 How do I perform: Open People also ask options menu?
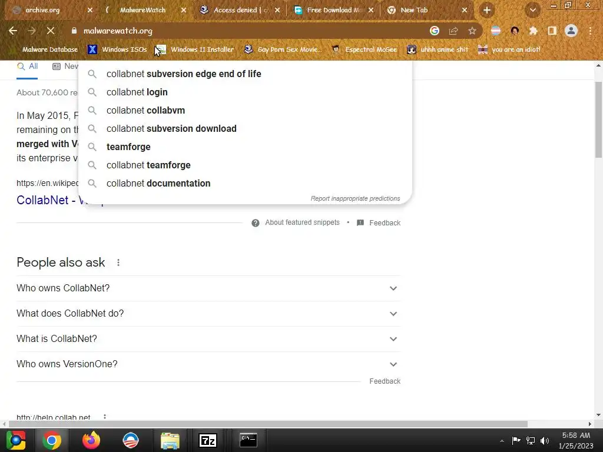coord(118,262)
